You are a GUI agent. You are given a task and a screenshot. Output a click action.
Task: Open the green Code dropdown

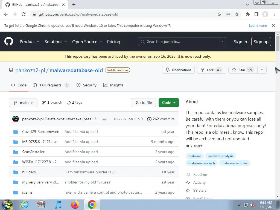pos(169,103)
